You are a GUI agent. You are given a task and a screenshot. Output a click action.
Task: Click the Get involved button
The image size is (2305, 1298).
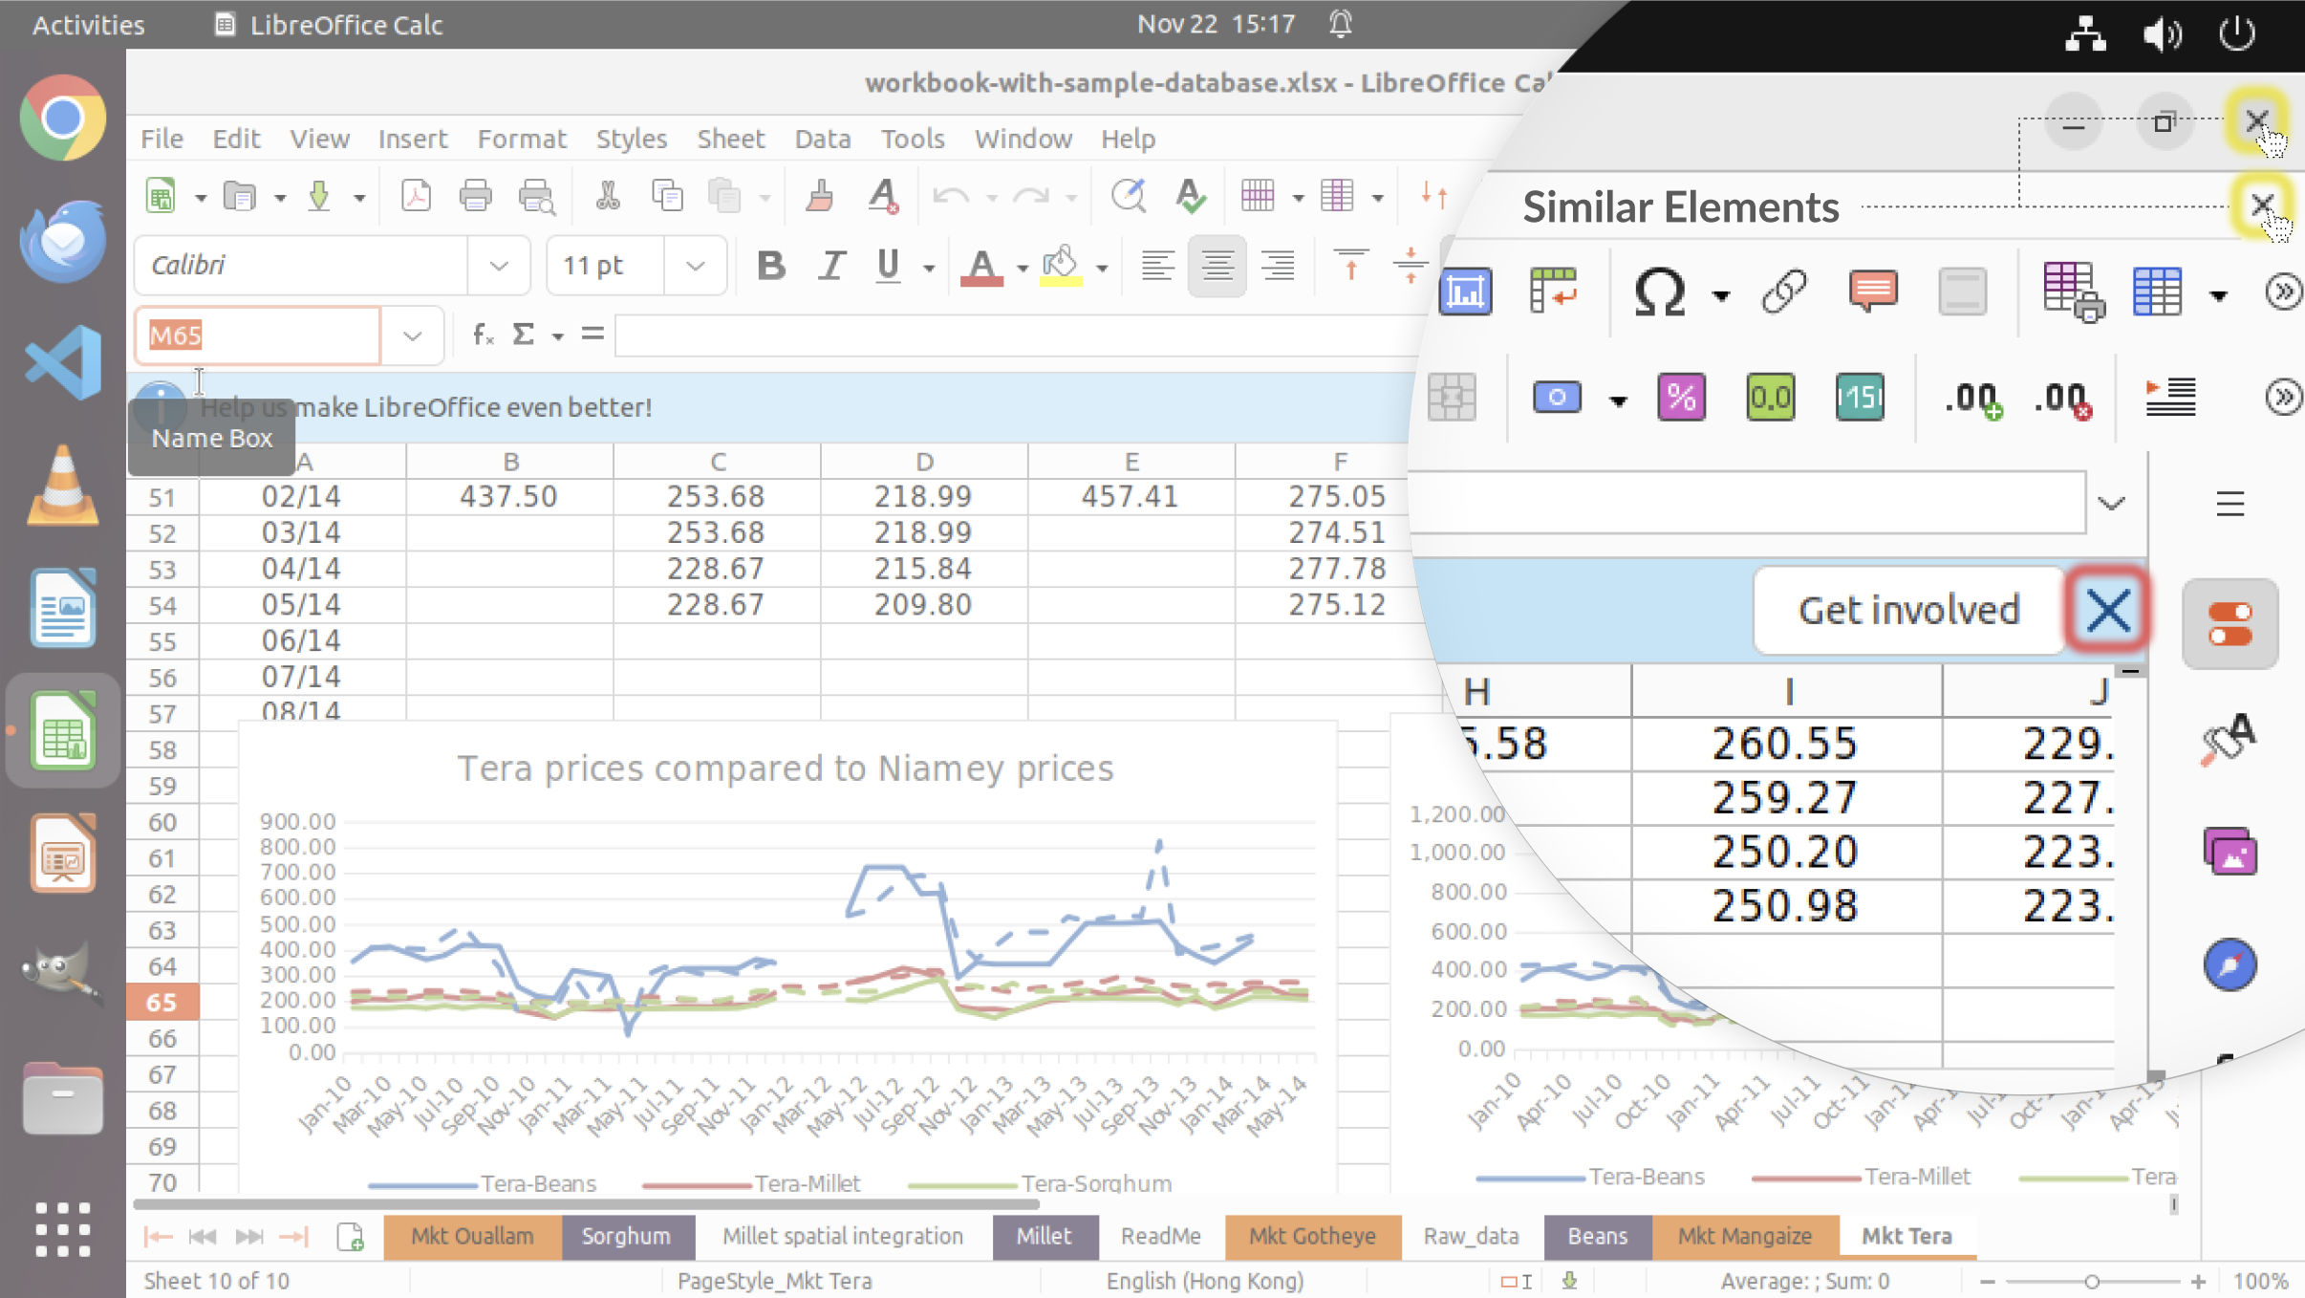(x=1908, y=610)
